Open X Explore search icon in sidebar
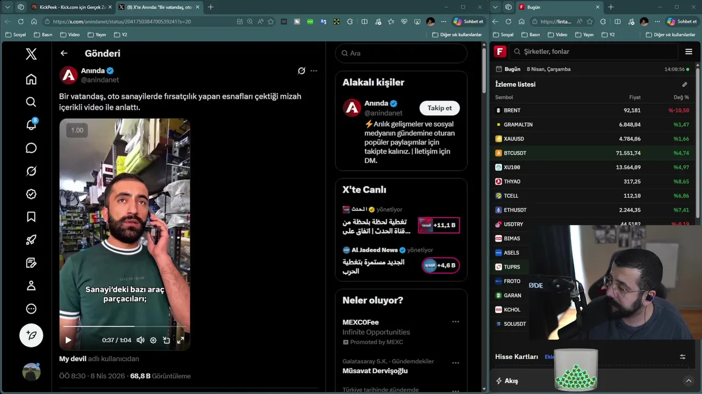This screenshot has height=394, width=702. [31, 102]
